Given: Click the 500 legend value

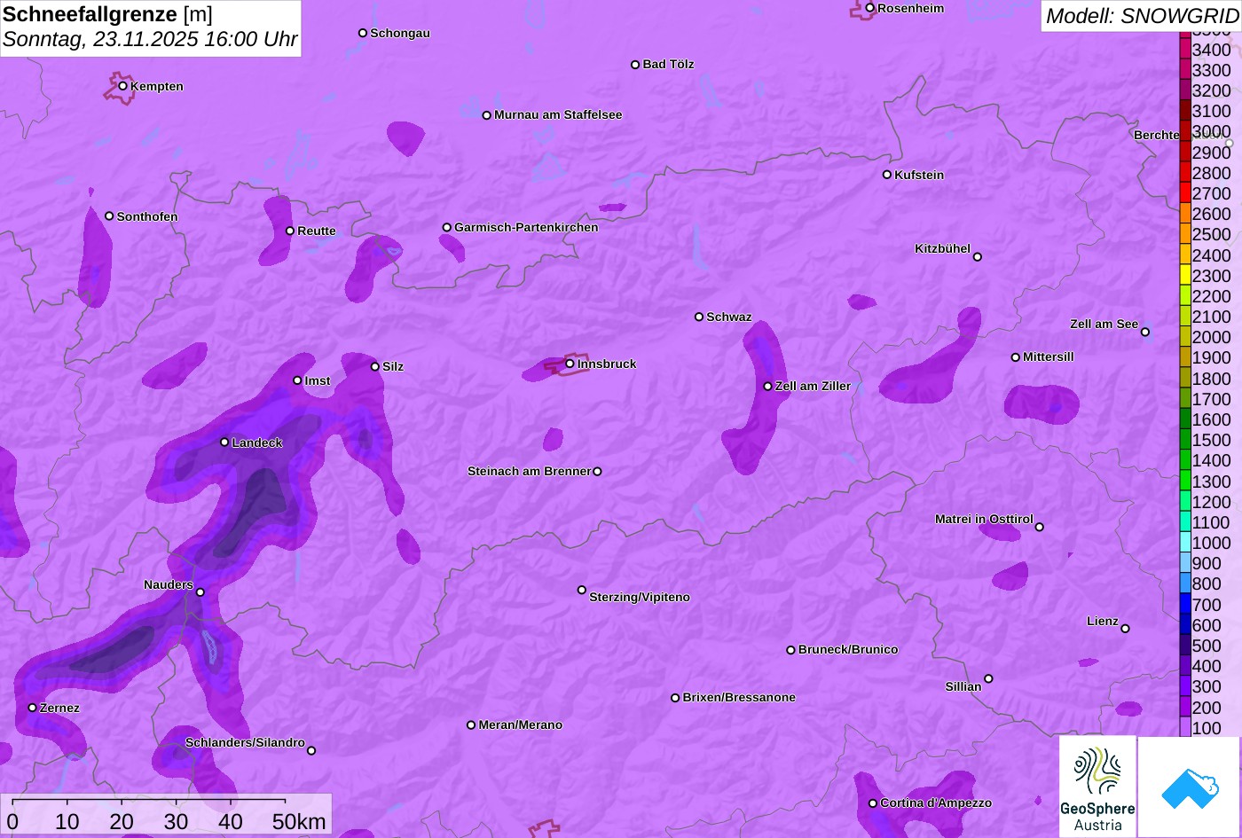Looking at the screenshot, I should tap(1207, 646).
